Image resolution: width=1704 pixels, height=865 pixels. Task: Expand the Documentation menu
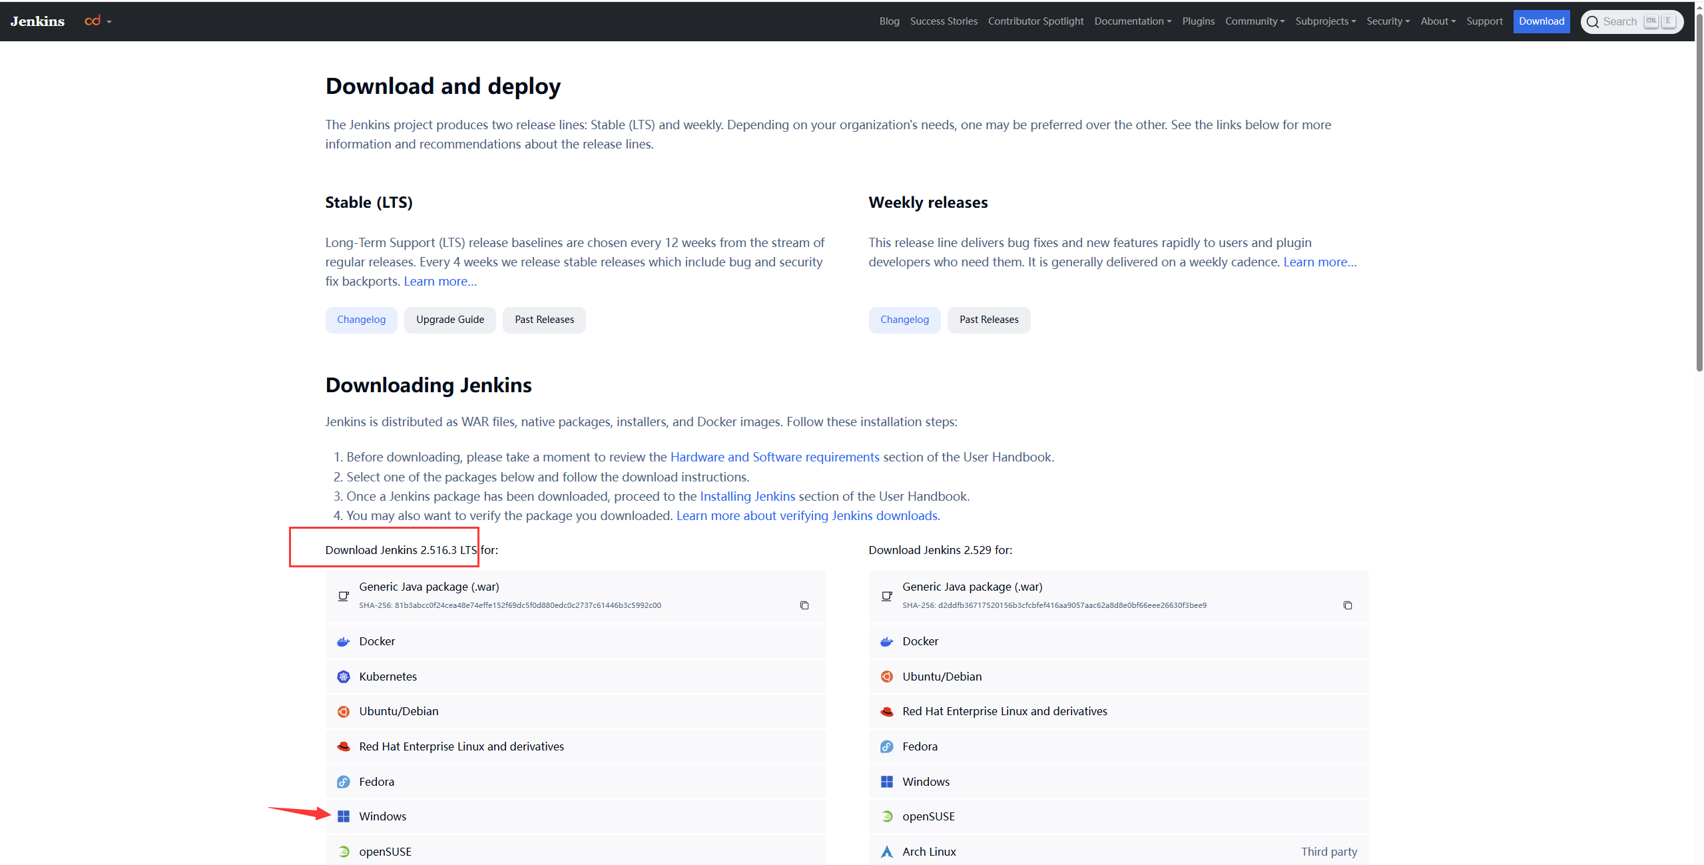[1133, 21]
